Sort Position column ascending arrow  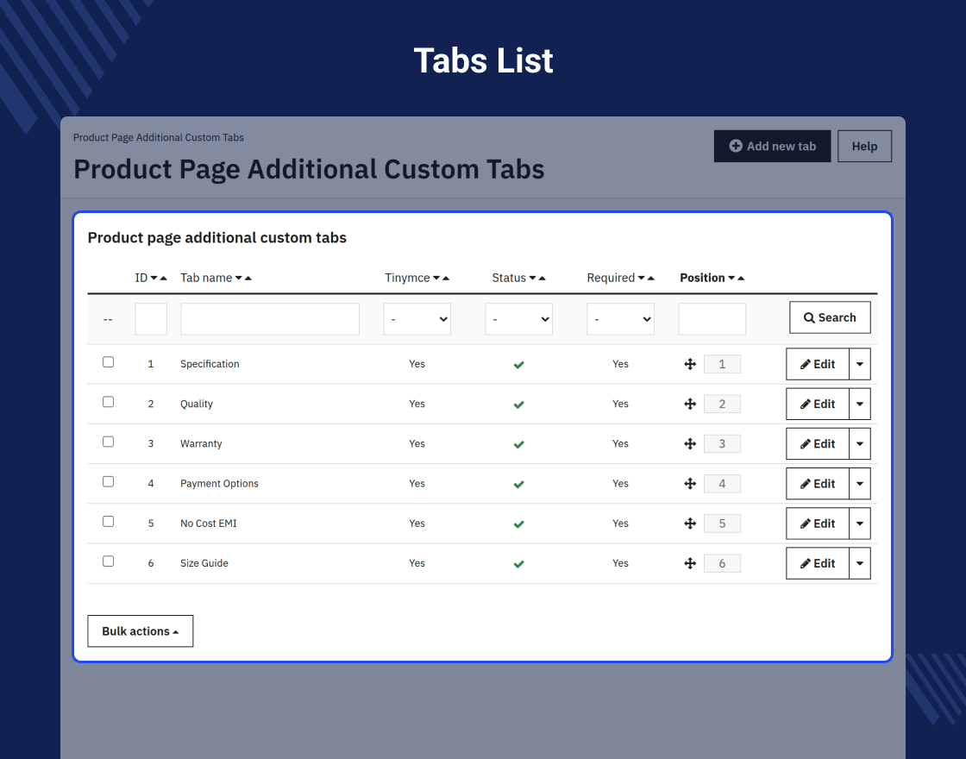click(x=741, y=279)
